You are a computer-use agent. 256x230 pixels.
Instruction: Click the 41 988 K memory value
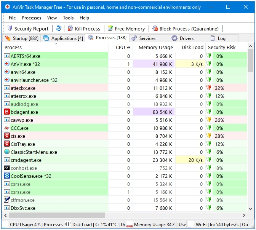[162, 64]
